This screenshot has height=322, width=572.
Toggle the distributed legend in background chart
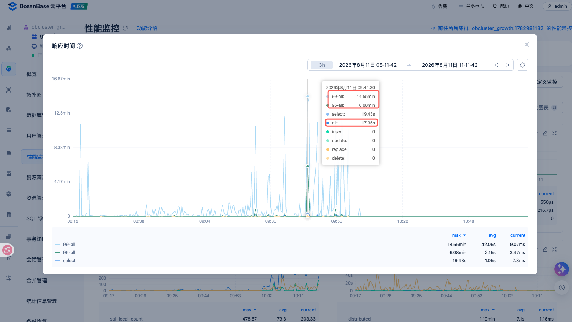point(355,319)
